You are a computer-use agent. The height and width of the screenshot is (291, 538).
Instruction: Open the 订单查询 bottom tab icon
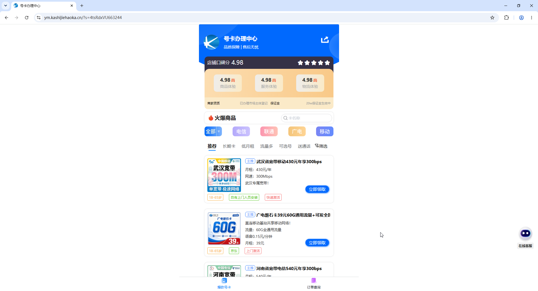314,281
